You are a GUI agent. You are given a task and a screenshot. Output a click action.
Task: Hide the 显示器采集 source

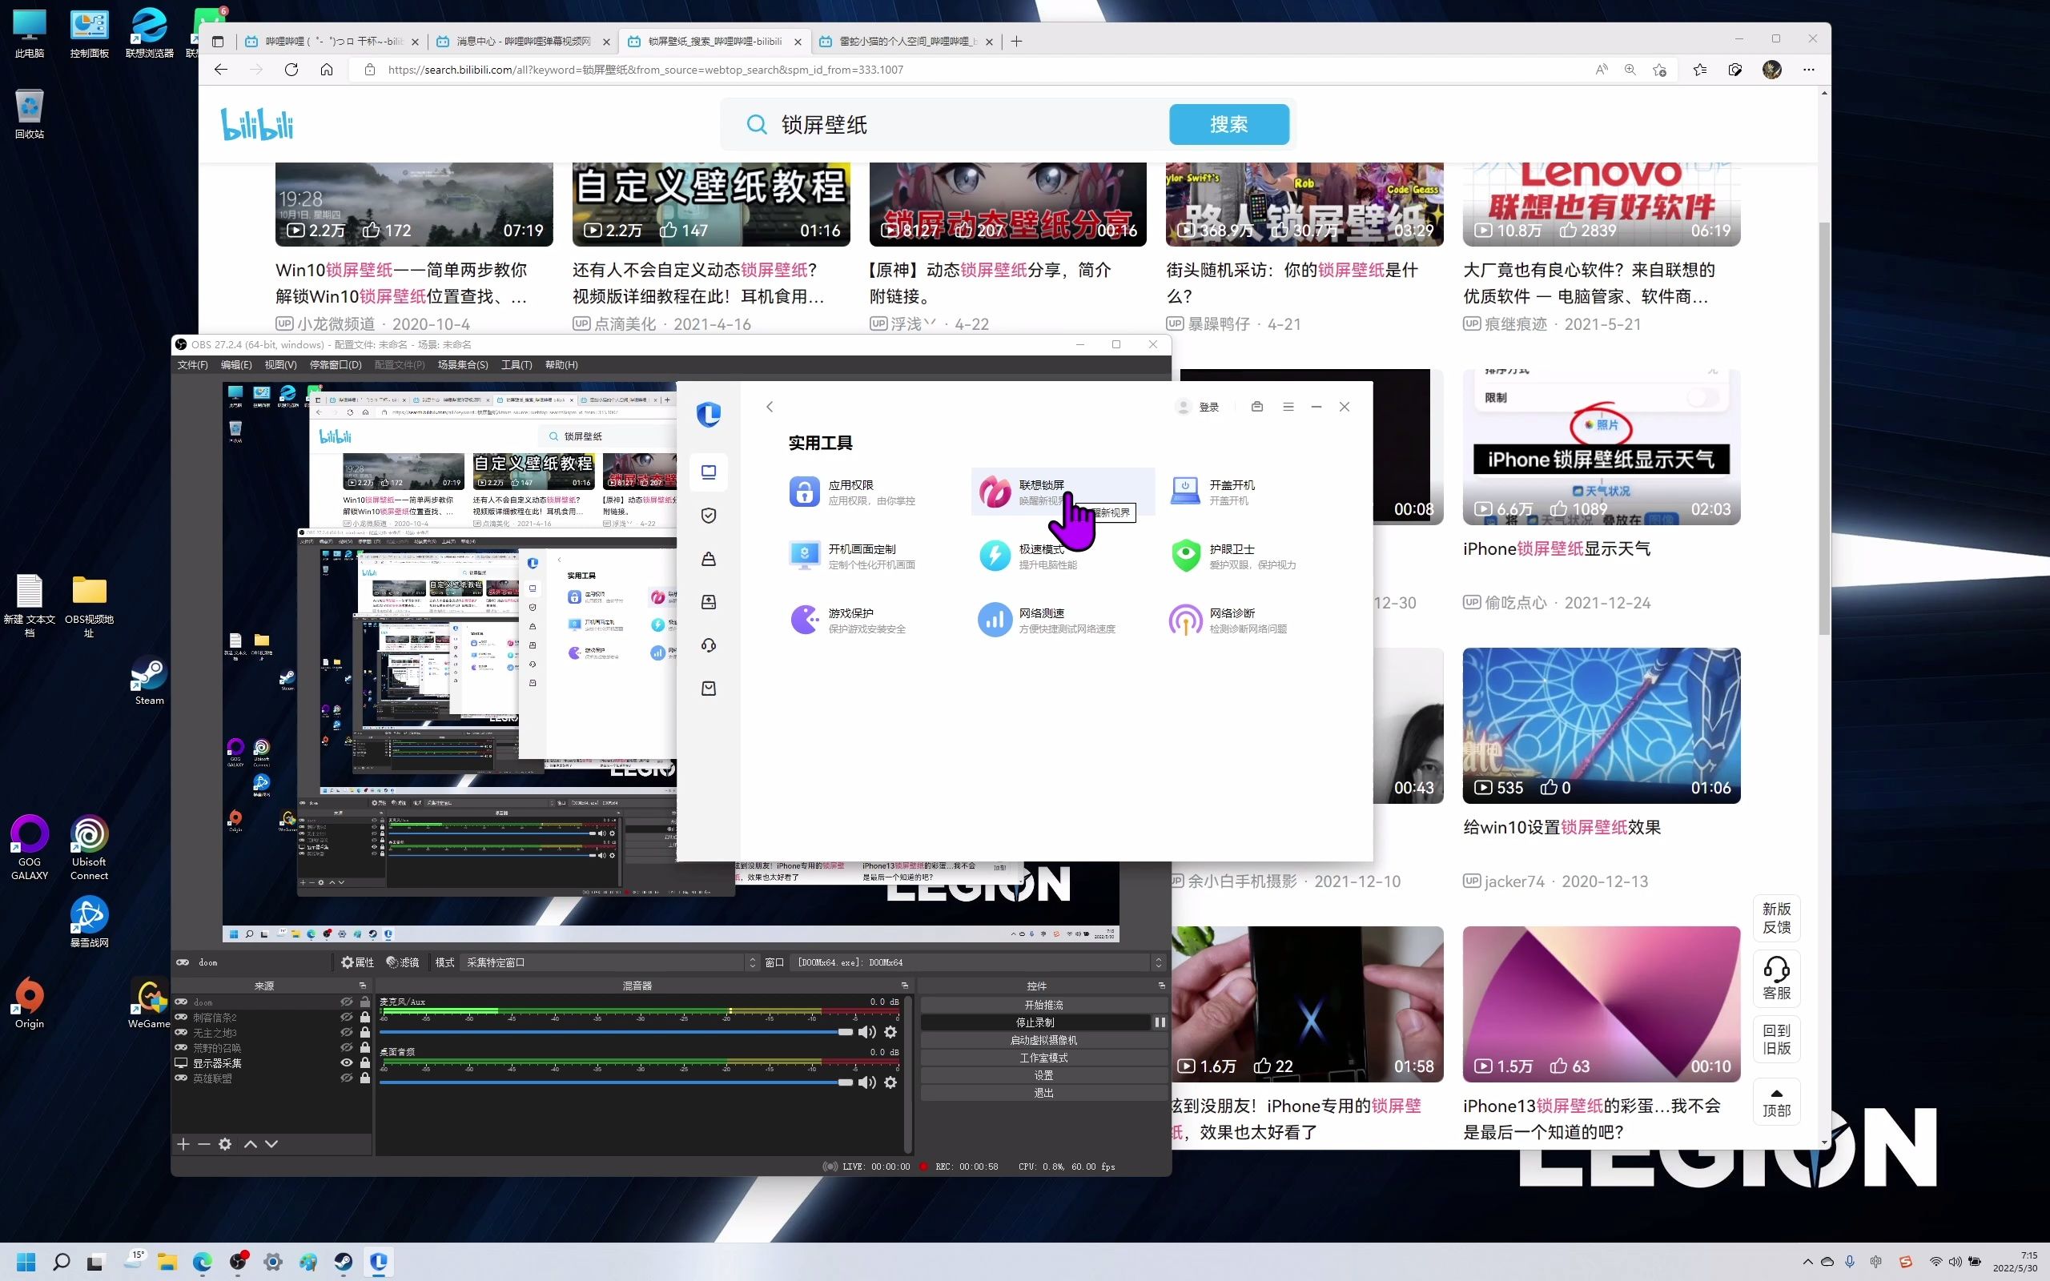pos(347,1062)
